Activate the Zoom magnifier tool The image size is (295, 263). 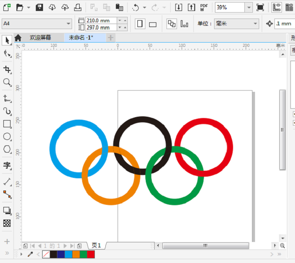pyautogui.click(x=7, y=82)
